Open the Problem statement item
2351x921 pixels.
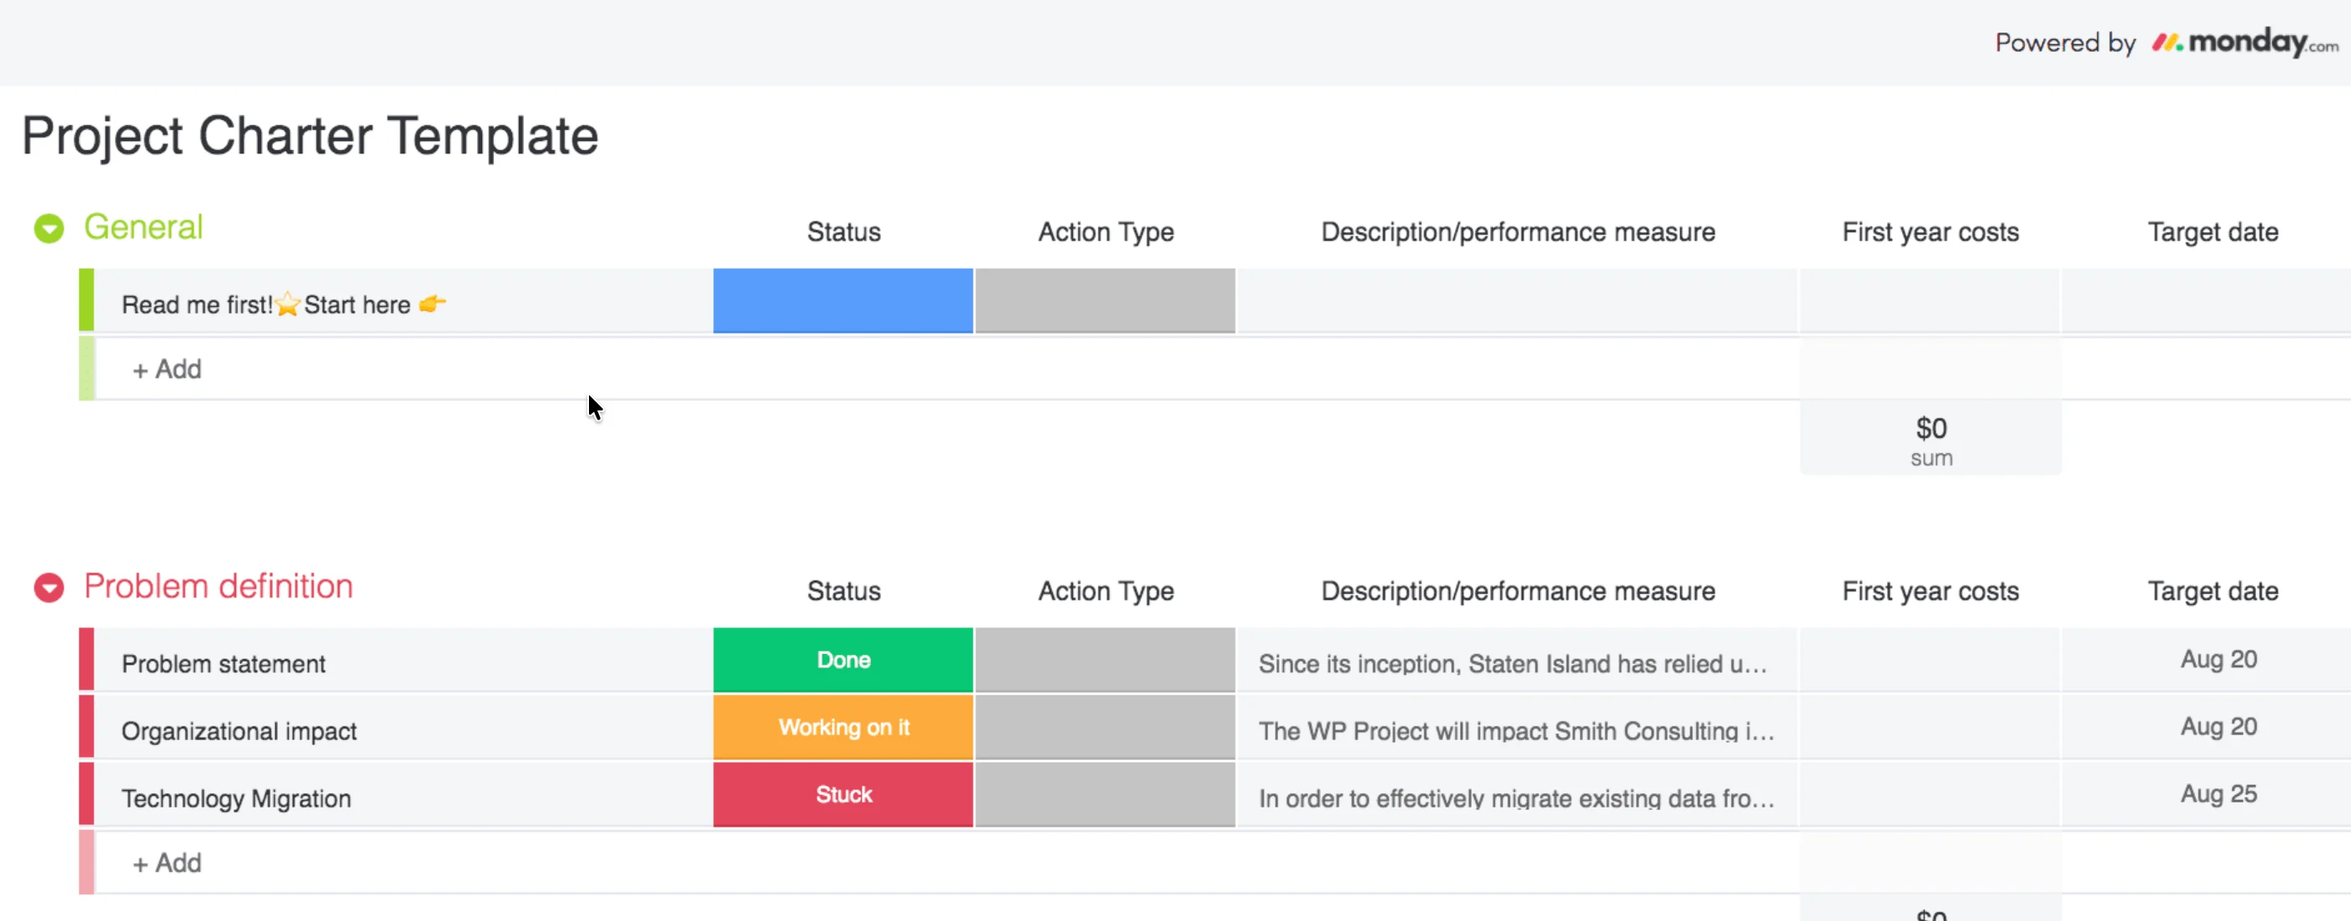pyautogui.click(x=224, y=663)
